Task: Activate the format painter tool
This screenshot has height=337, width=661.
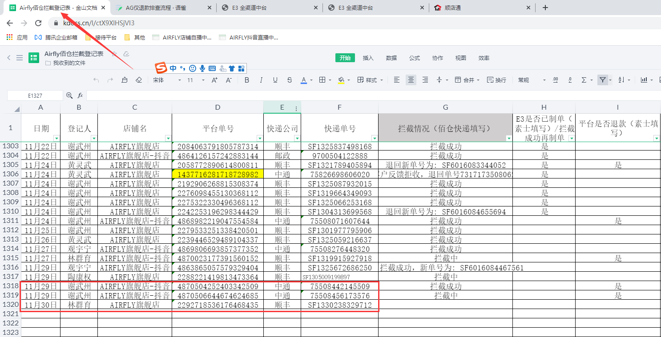Action: pos(125,80)
